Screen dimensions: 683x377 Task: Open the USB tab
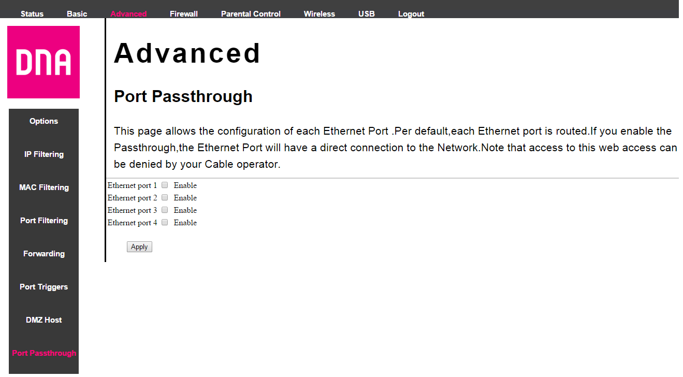tap(367, 14)
